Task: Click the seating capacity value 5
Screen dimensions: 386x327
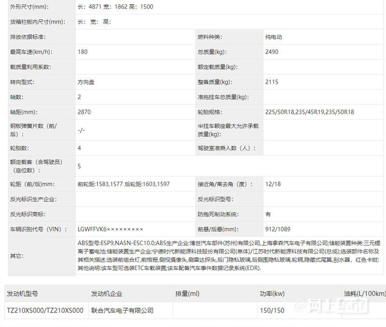Action: pyautogui.click(x=79, y=166)
